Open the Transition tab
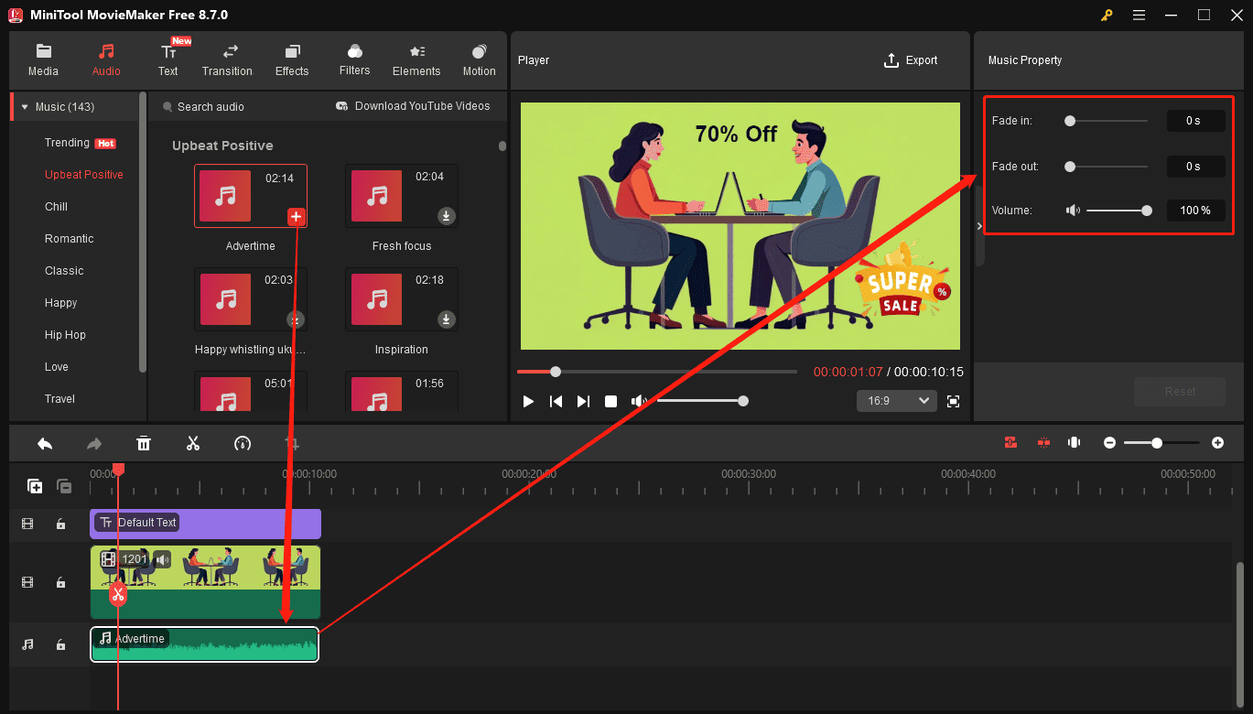This screenshot has height=714, width=1253. coord(227,60)
